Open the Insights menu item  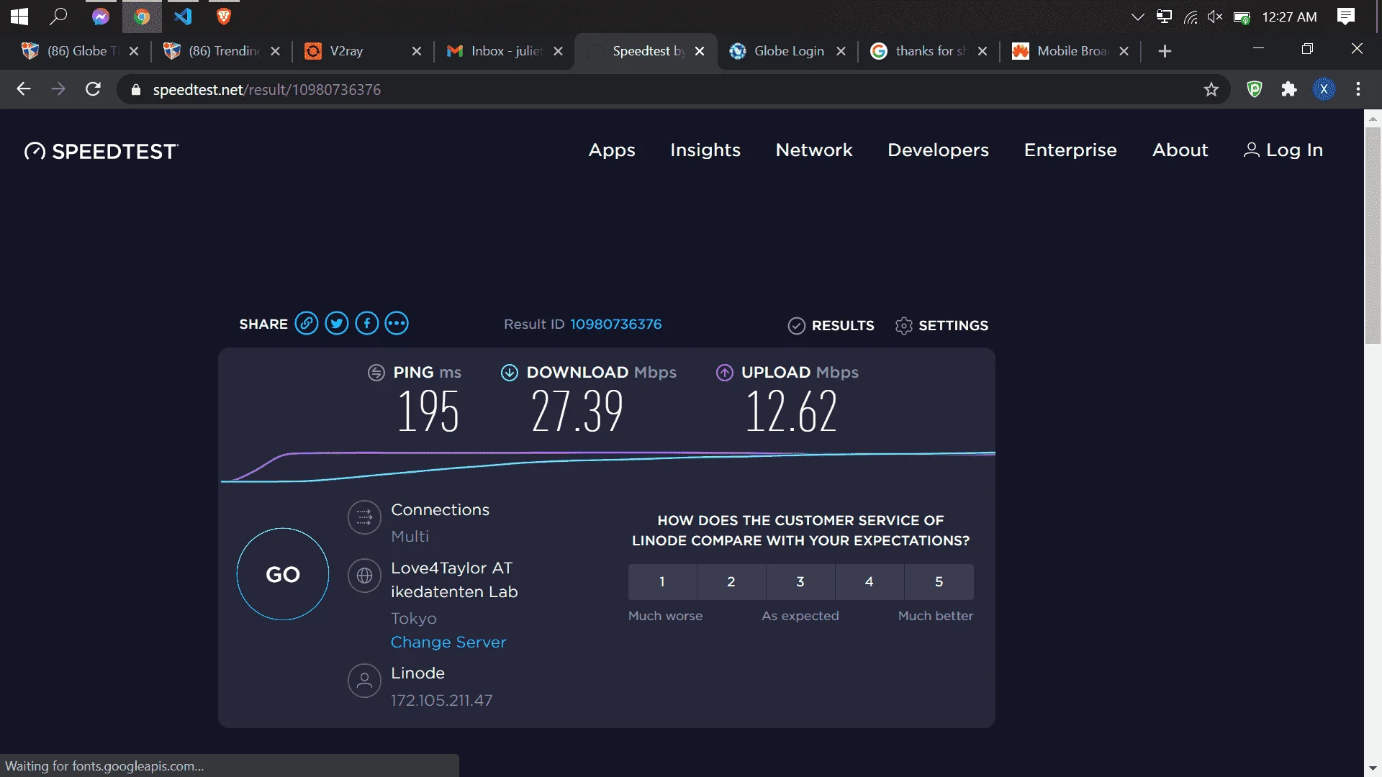point(705,150)
